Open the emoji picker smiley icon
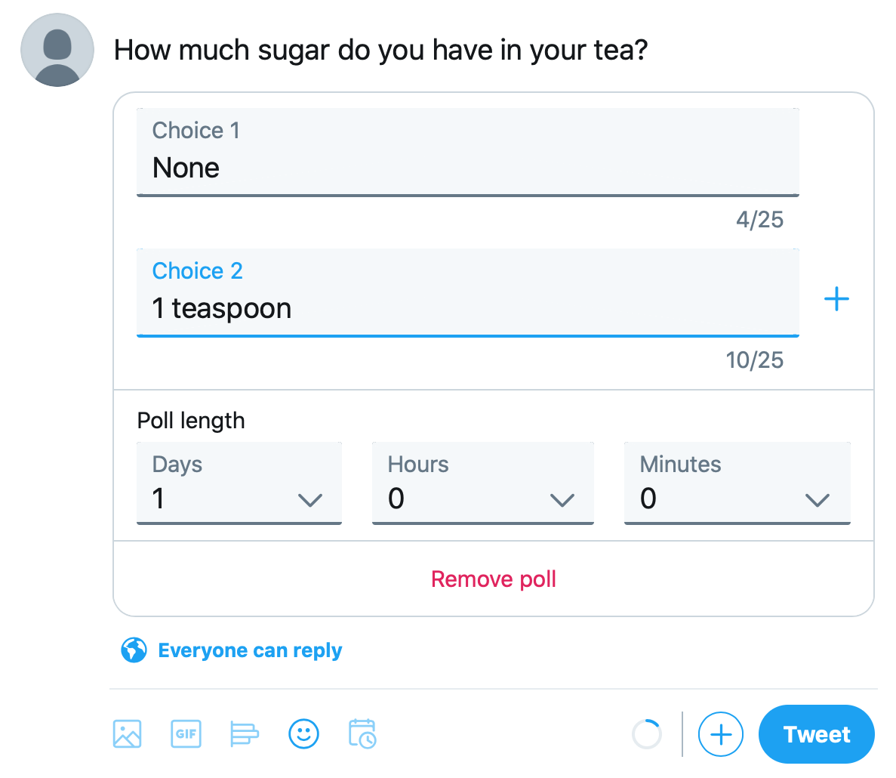This screenshot has height=778, width=896. click(x=303, y=734)
